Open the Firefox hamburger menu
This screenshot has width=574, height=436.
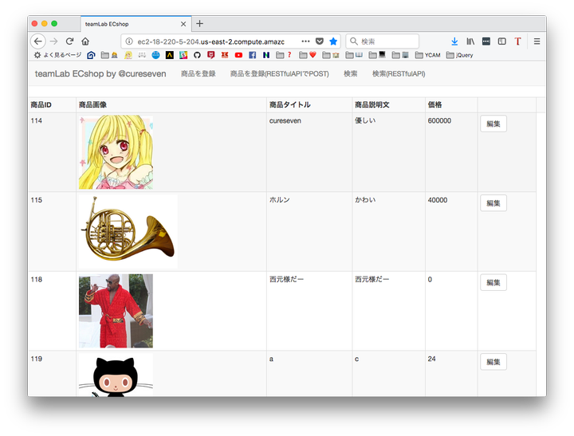point(537,41)
